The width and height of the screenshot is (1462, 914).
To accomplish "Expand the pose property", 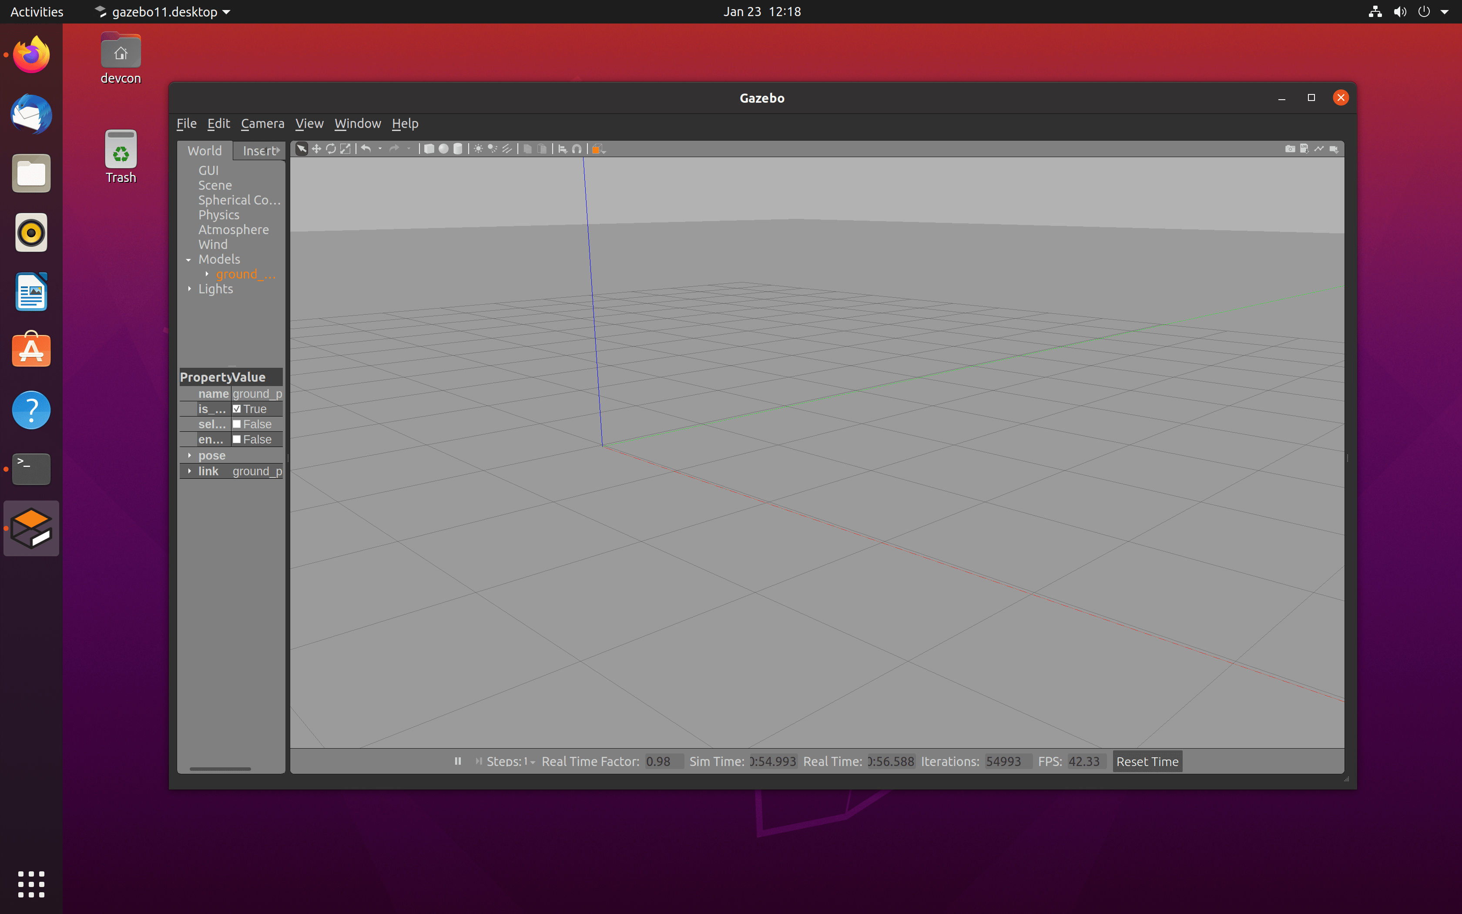I will pyautogui.click(x=189, y=455).
